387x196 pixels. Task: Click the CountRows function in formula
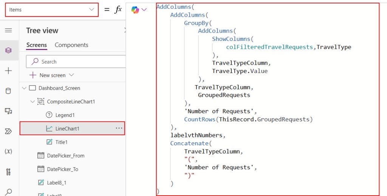pyautogui.click(x=200, y=120)
